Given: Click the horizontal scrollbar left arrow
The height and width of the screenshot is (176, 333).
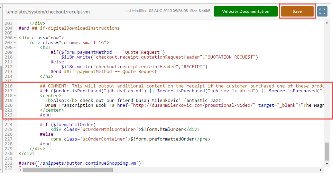Looking at the screenshot, I should point(20,170).
